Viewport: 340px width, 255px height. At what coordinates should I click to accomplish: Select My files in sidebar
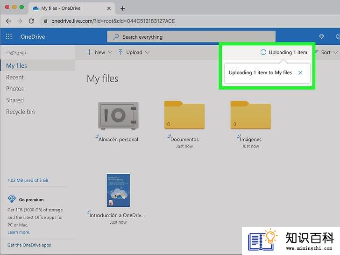38,66
